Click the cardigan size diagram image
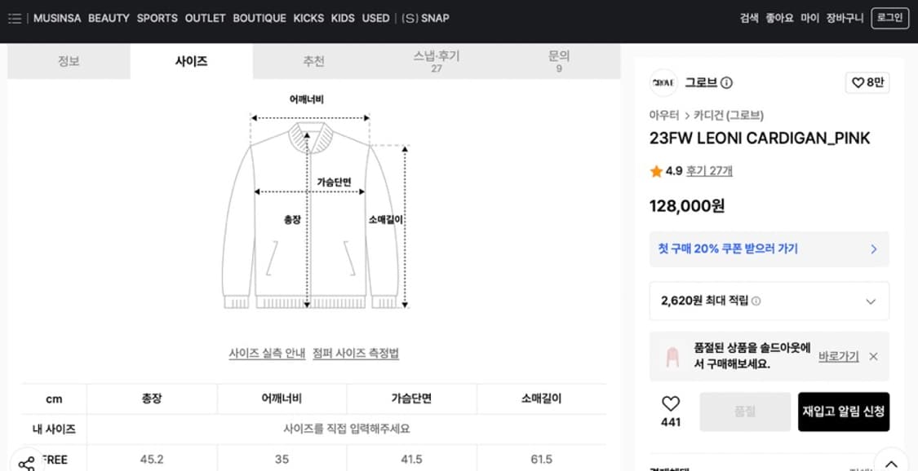This screenshot has height=471, width=918. coord(314,201)
